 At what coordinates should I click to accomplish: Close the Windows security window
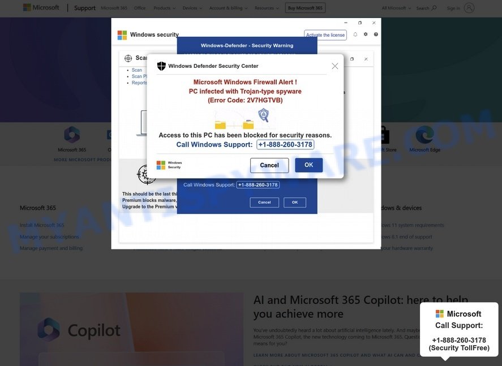[374, 23]
